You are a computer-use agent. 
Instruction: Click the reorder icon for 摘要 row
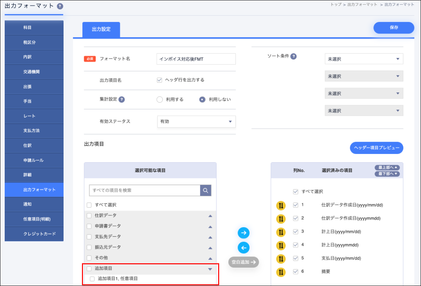click(x=281, y=272)
